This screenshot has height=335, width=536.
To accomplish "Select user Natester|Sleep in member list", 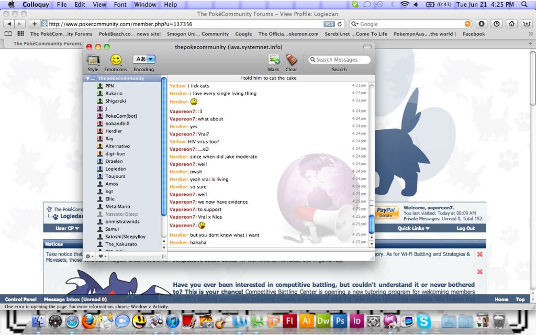I will pos(121,214).
